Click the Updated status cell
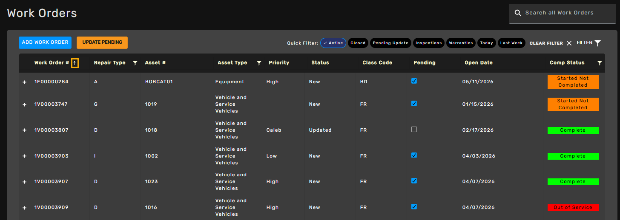620x220 pixels. pyautogui.click(x=320, y=130)
